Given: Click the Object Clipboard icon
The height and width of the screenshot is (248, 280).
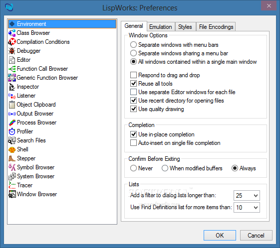Looking at the screenshot, I should (x=12, y=105).
